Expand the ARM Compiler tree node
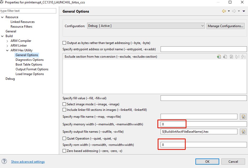 pos(7,41)
